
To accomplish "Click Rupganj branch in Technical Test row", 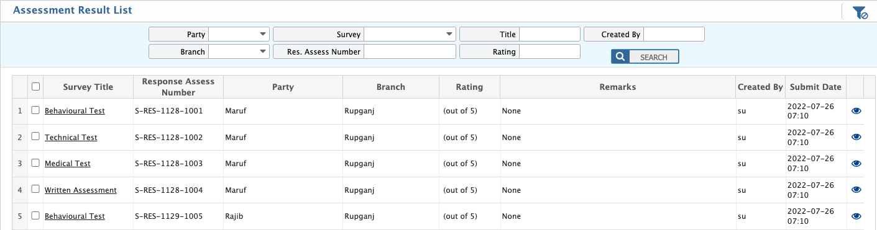I will pyautogui.click(x=360, y=138).
